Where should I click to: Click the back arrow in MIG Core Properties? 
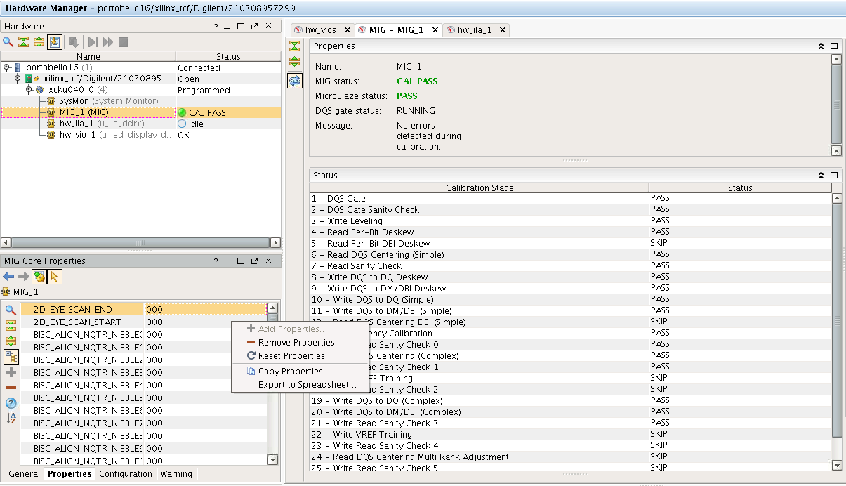tap(8, 277)
